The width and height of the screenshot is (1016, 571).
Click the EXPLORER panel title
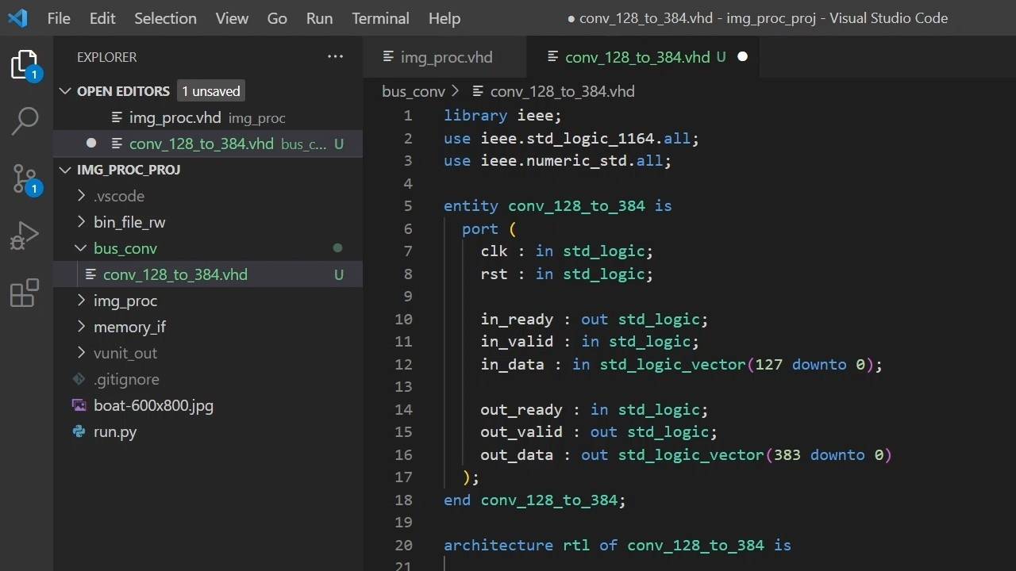tap(106, 57)
